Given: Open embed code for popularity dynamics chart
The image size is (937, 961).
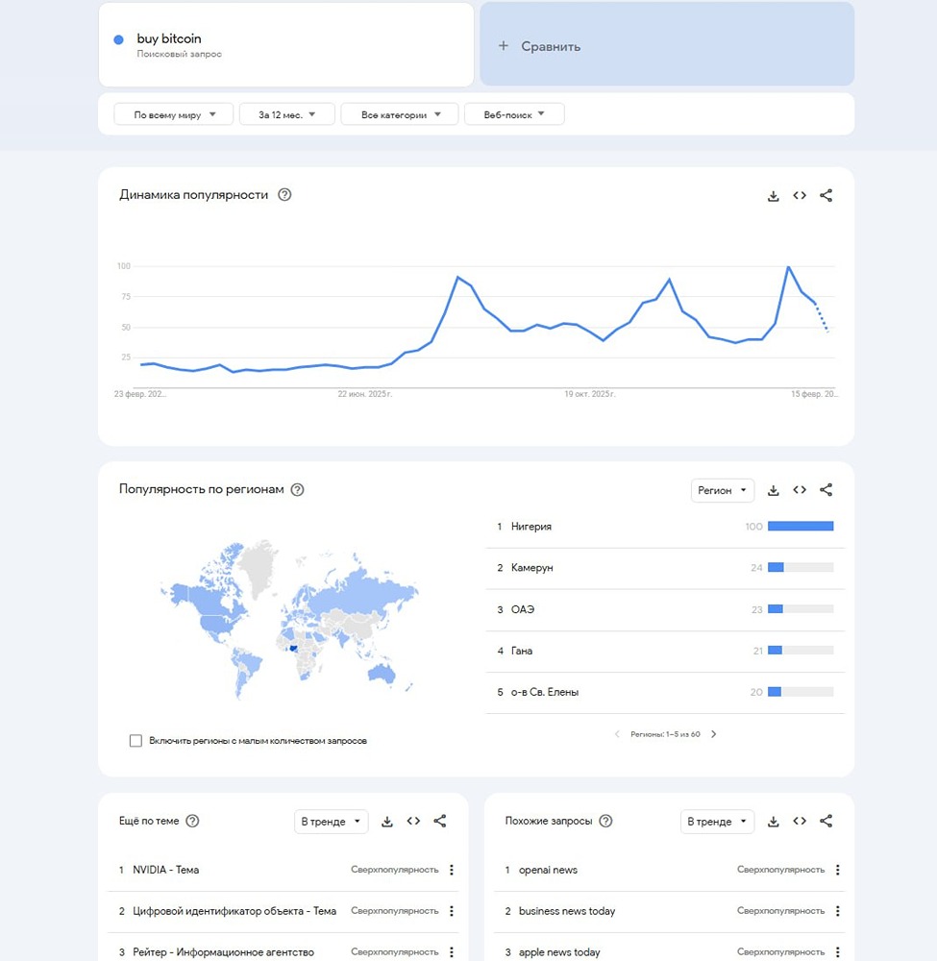Looking at the screenshot, I should 800,196.
